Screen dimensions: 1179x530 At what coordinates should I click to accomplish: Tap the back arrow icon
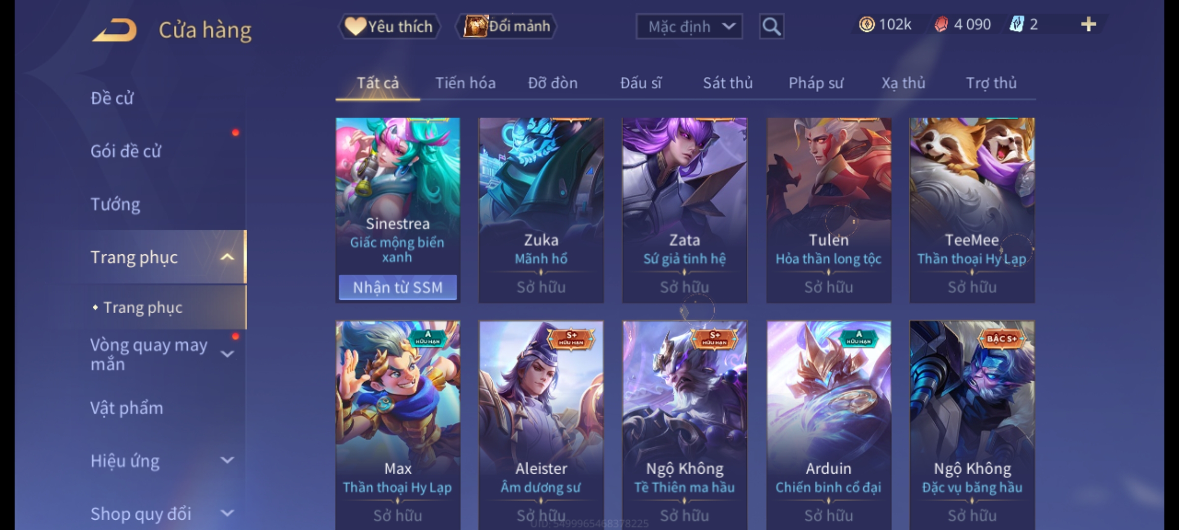click(x=114, y=30)
